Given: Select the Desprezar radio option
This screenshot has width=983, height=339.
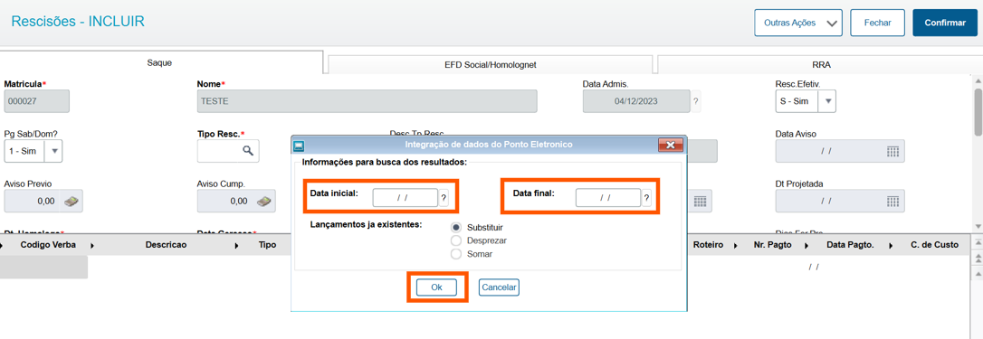Looking at the screenshot, I should (x=456, y=240).
